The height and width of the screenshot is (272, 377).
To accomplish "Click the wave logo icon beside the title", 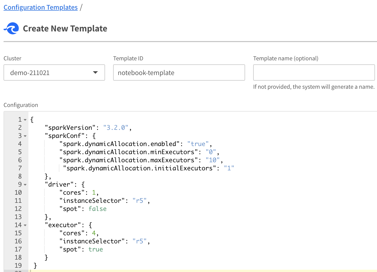I will click(11, 28).
